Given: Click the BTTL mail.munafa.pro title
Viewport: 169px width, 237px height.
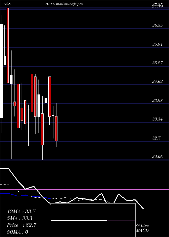Looking at the screenshot, I should (x=64, y=4).
